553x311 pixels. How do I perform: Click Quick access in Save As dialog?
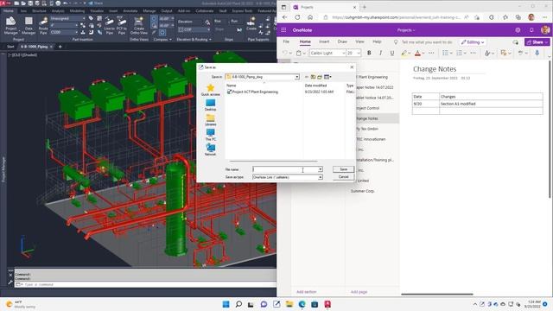pyautogui.click(x=211, y=90)
